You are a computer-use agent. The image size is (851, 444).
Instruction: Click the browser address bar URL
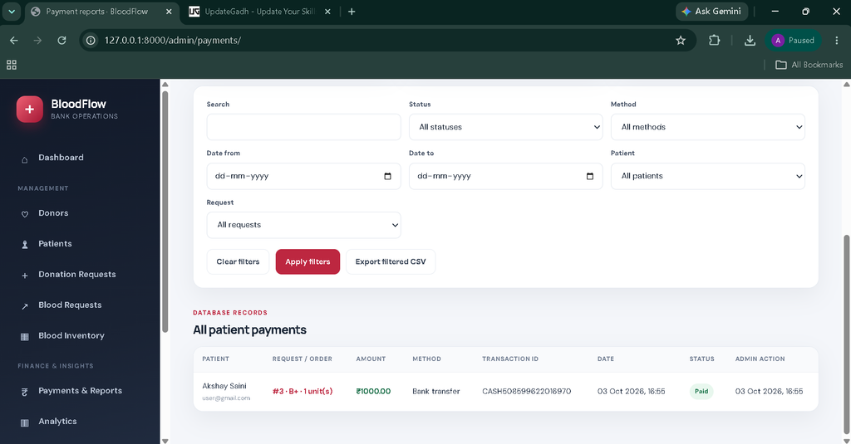tap(173, 41)
